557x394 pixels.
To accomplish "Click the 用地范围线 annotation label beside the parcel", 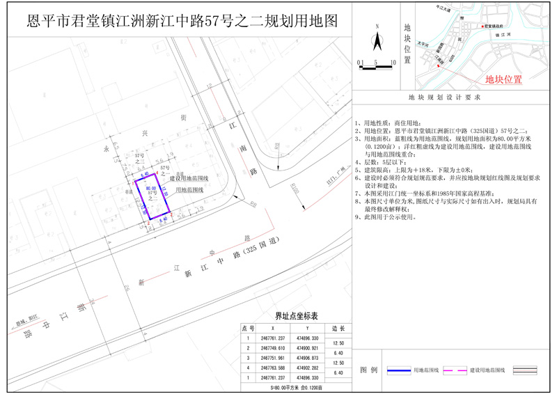I will pos(189,189).
